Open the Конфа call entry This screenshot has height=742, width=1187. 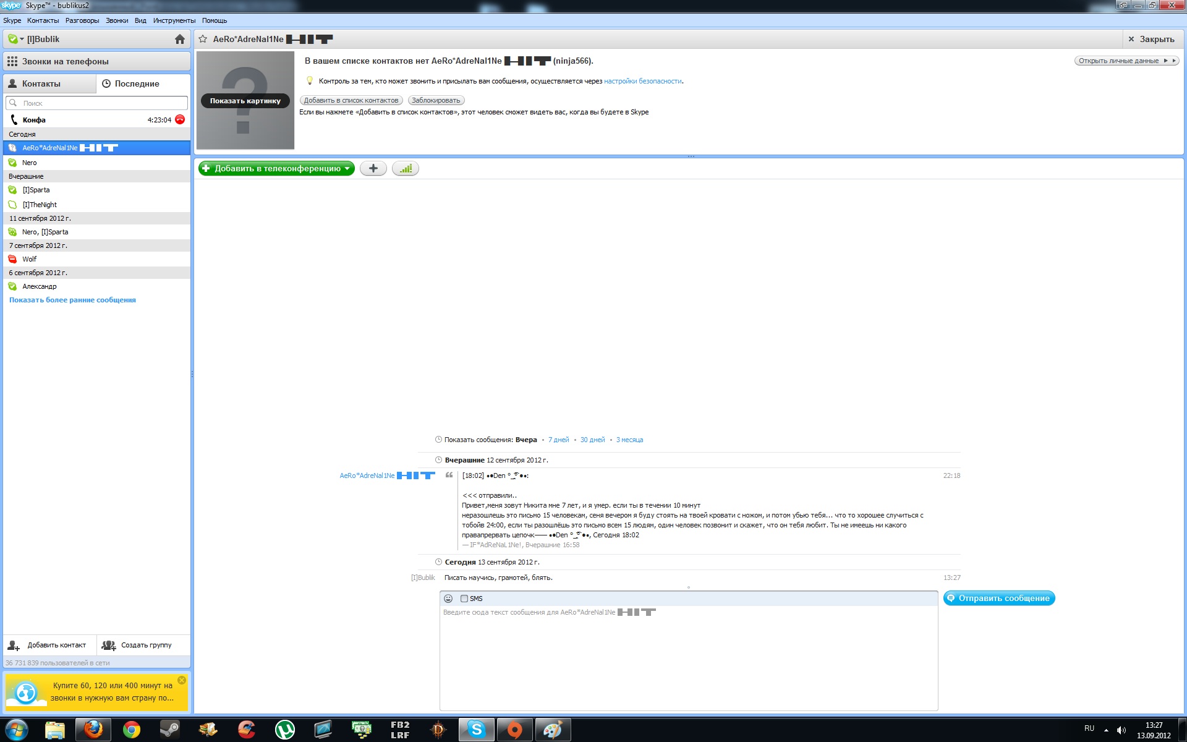[x=96, y=120]
